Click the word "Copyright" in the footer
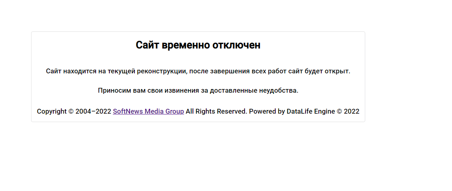Screen dimensions: 452x191 pyautogui.click(x=52, y=112)
